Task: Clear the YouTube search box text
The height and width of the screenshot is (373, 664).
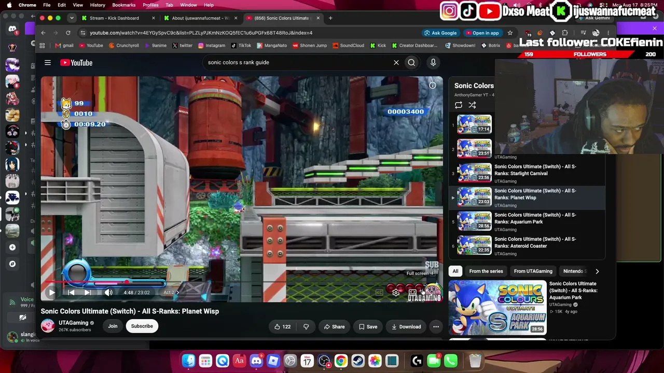Action: [396, 63]
